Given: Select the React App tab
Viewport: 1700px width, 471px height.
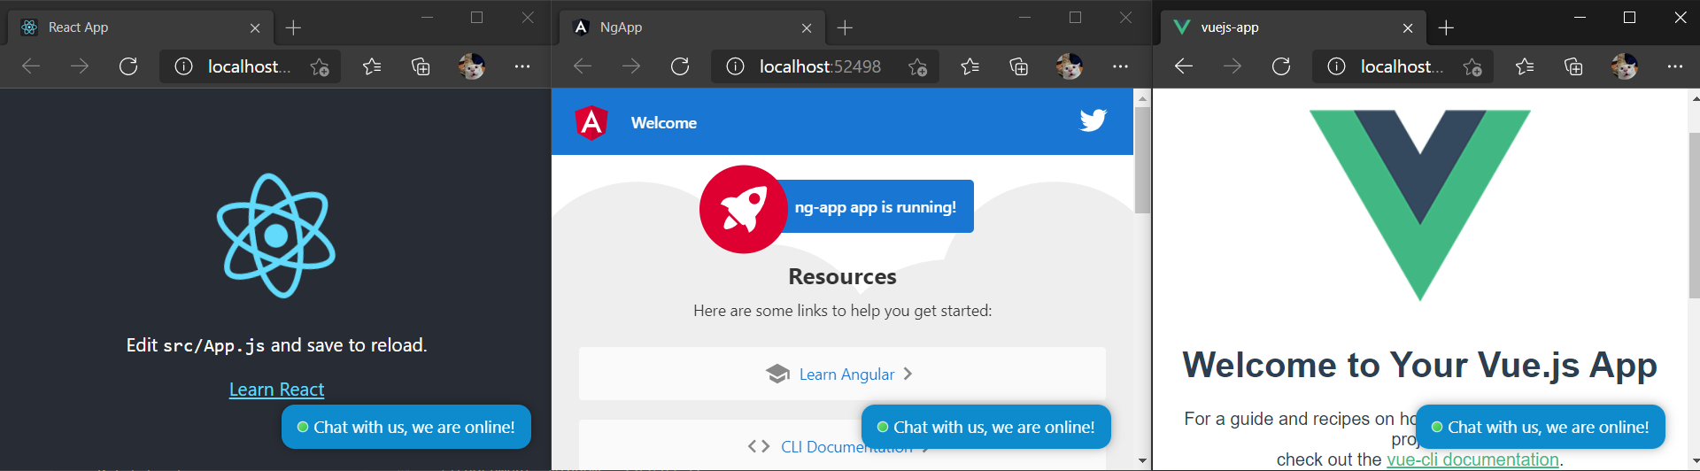Looking at the screenshot, I should pos(142,27).
